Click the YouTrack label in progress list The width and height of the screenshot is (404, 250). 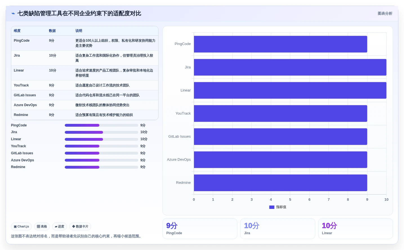19,146
